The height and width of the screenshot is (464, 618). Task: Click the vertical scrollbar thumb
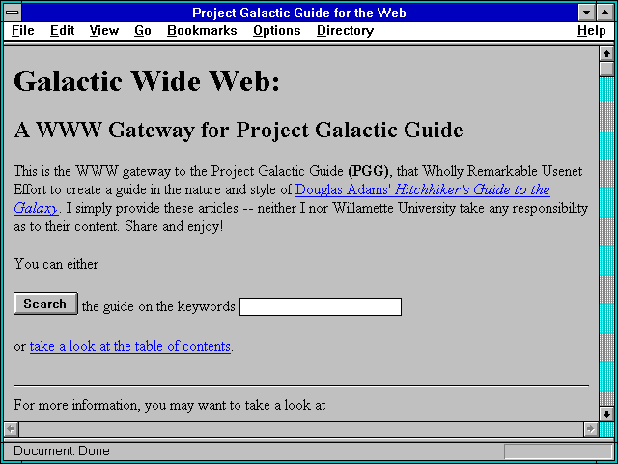[606, 69]
